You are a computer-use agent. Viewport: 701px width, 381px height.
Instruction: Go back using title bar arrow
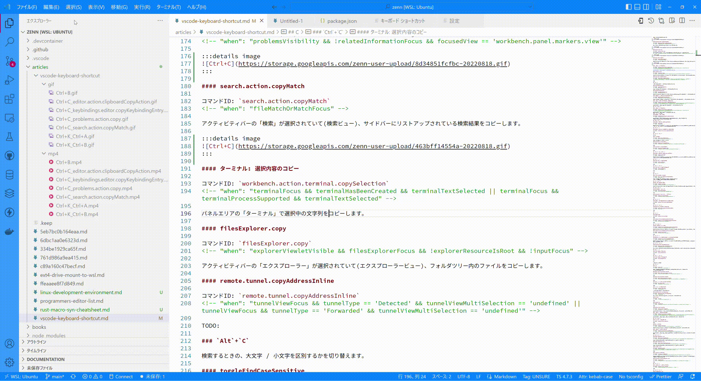[x=274, y=7]
